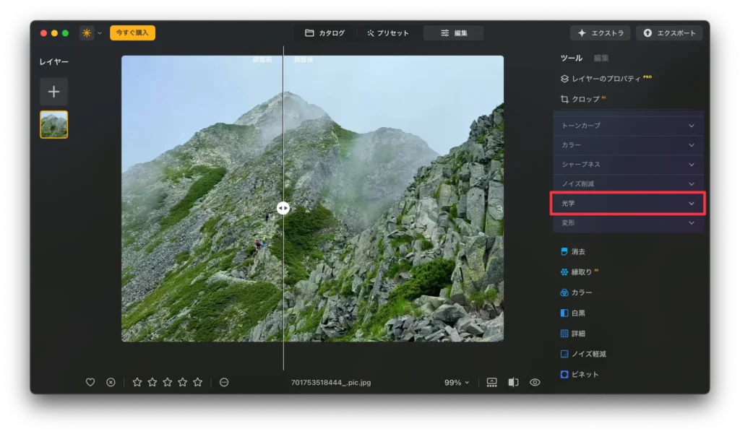
Task: Toggle the before/after preview eye icon
Action: 534,382
